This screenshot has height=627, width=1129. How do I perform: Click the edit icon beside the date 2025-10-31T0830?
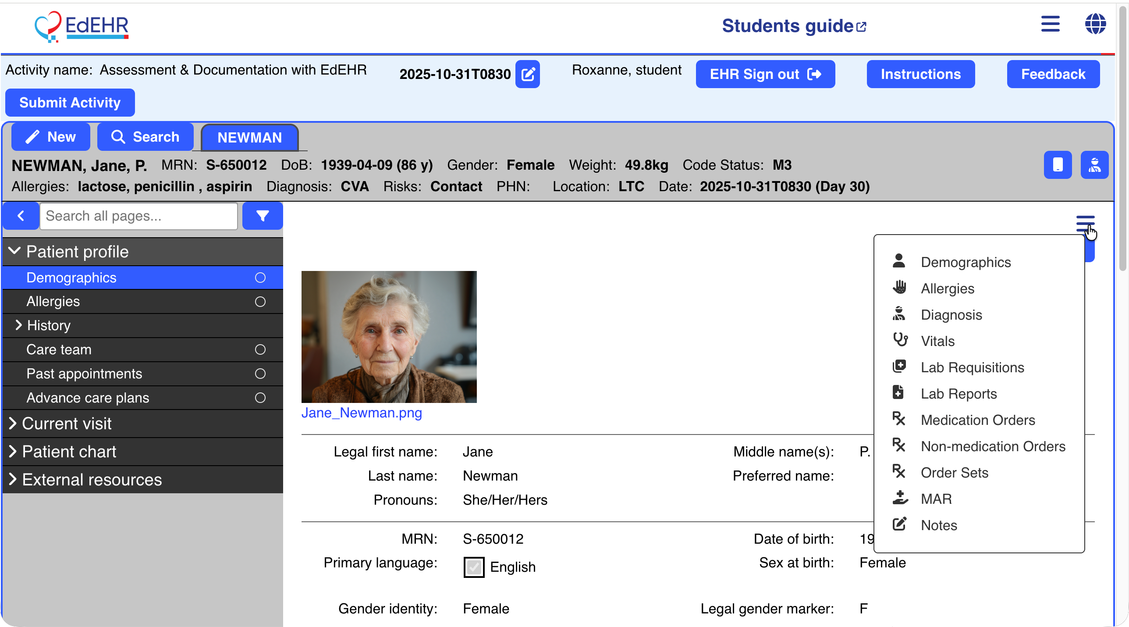tap(528, 74)
